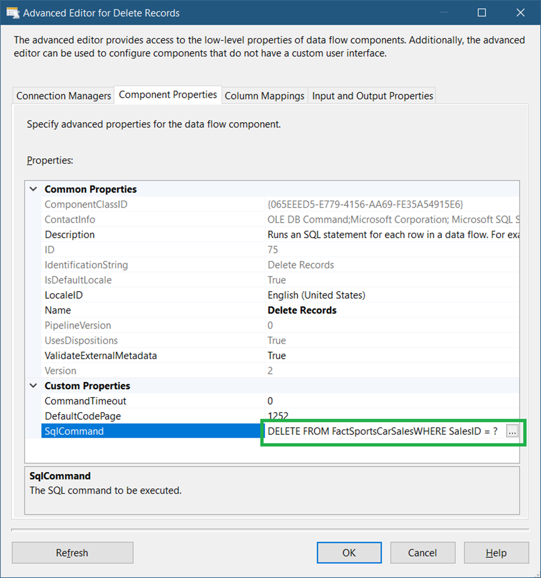This screenshot has width=541, height=578.
Task: Switch to the Connection Managers tab
Action: coord(63,96)
